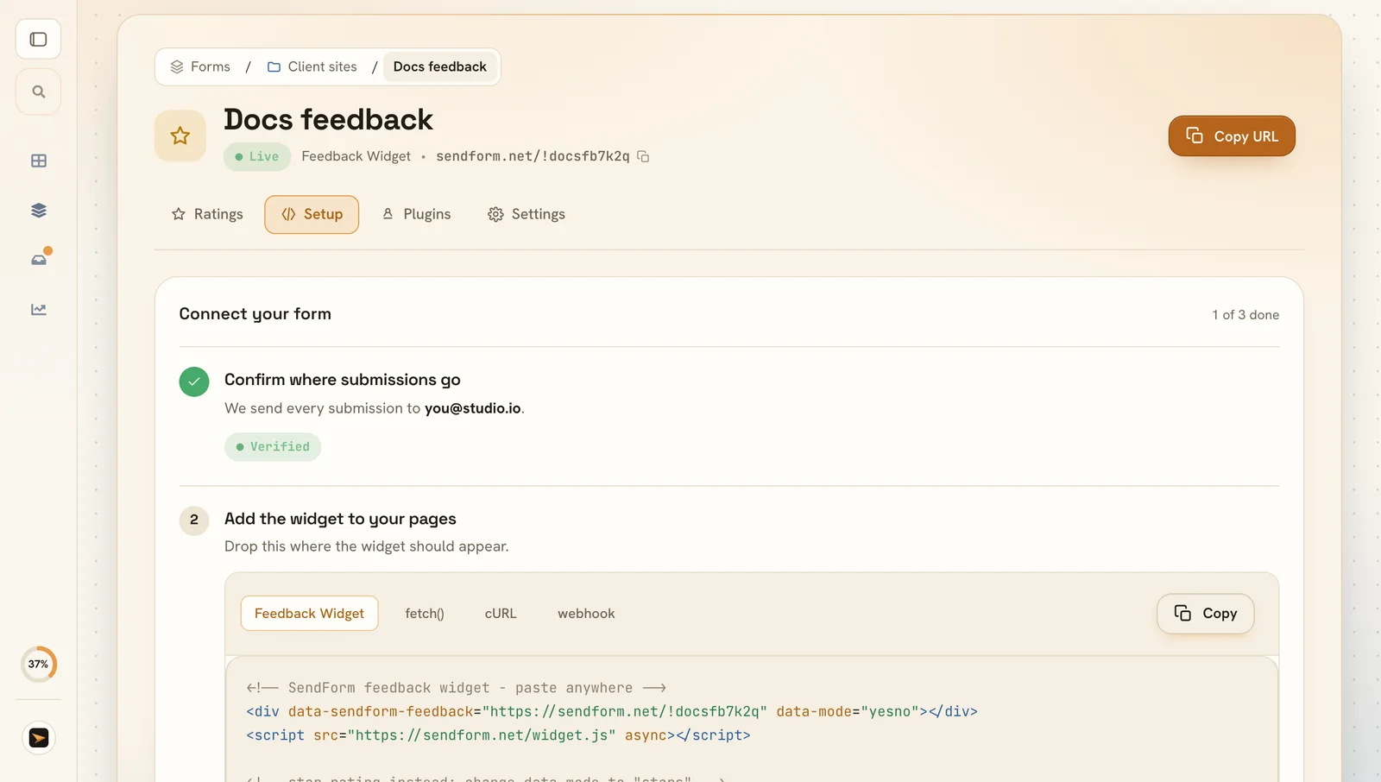Click the div data-sendform-feedback code line

[612, 711]
